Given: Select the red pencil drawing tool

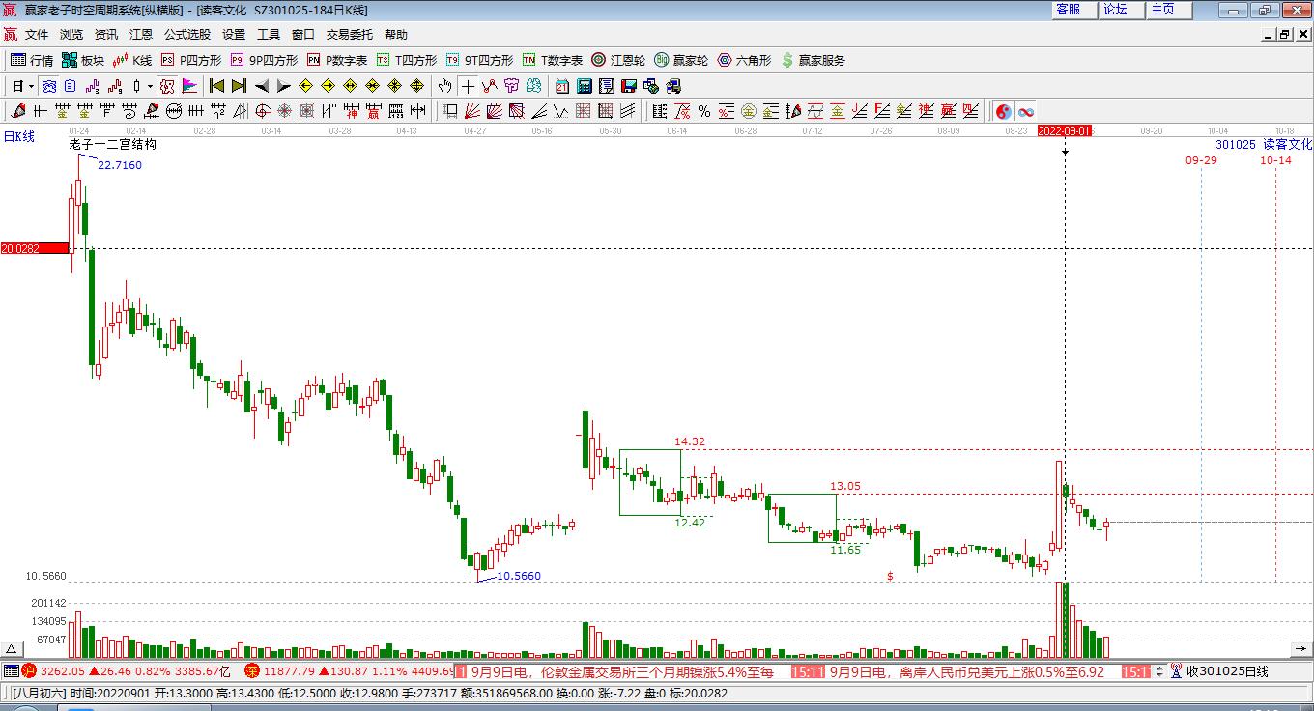Looking at the screenshot, I should pyautogui.click(x=16, y=111).
